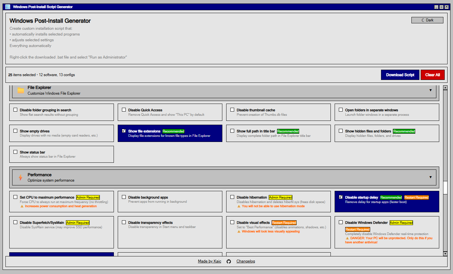Screen dimensions: 453x274
Task: Tick the Show status bar checkbox
Action: [15, 152]
